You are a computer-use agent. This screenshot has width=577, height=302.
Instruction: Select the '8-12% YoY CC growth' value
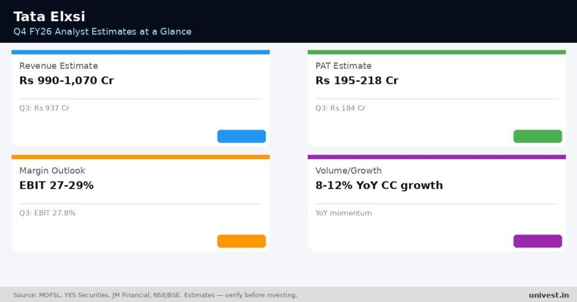(379, 185)
